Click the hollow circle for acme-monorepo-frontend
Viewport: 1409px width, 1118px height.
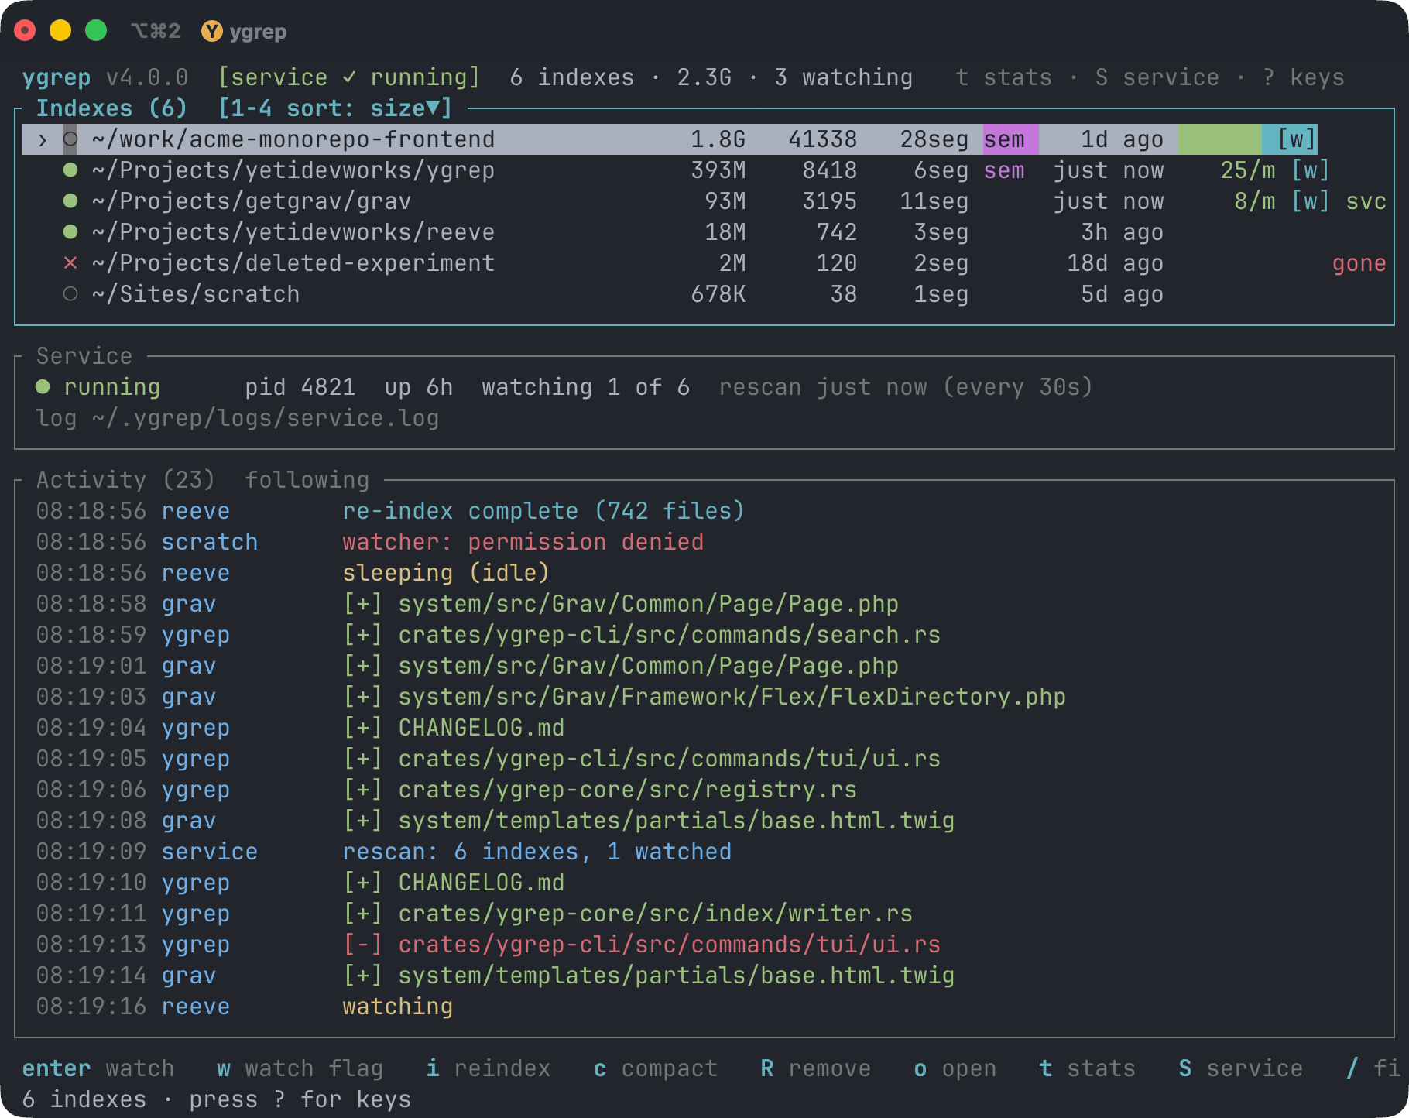point(70,139)
